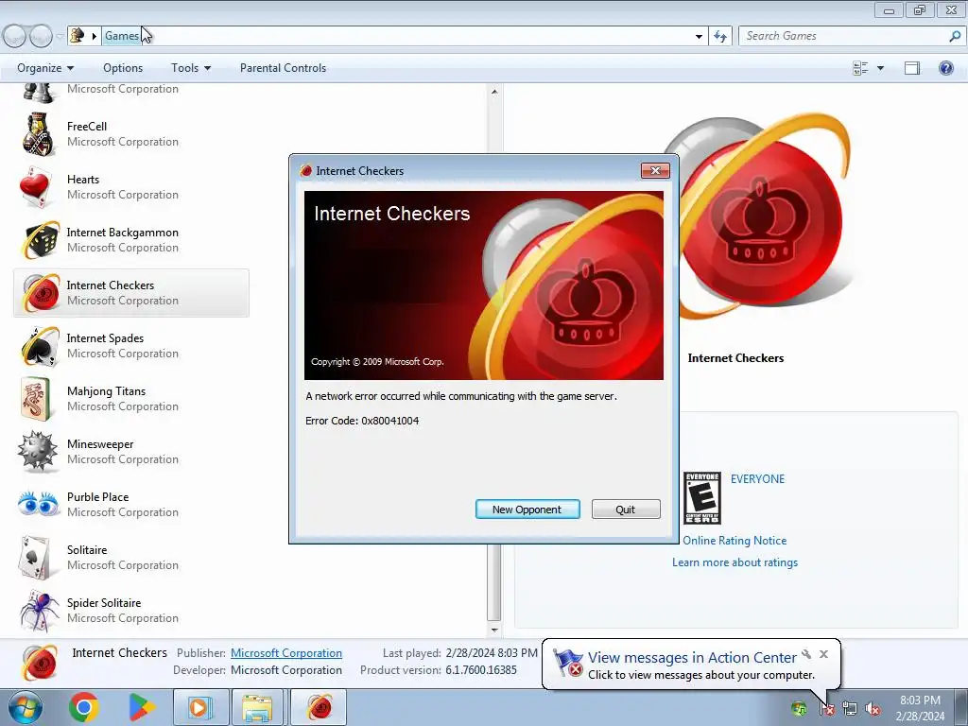Click the ESRB Everyone rating icon

[702, 497]
